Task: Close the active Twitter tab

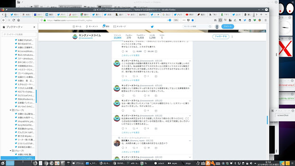Action: 158,14
